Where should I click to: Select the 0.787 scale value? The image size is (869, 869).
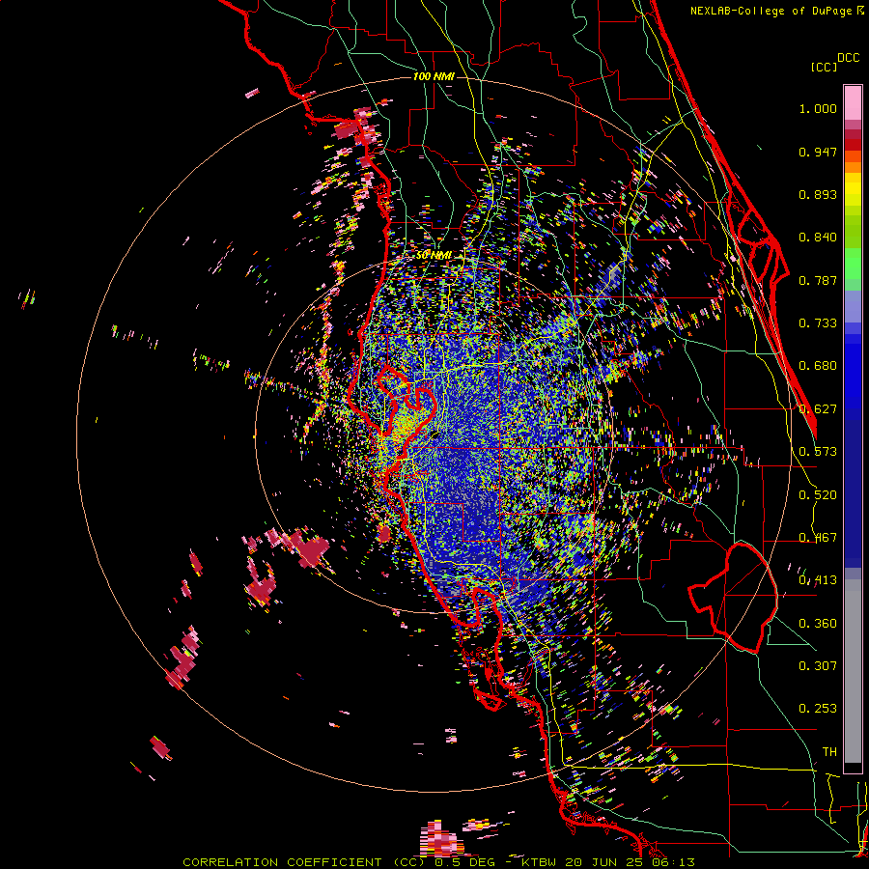click(x=818, y=280)
